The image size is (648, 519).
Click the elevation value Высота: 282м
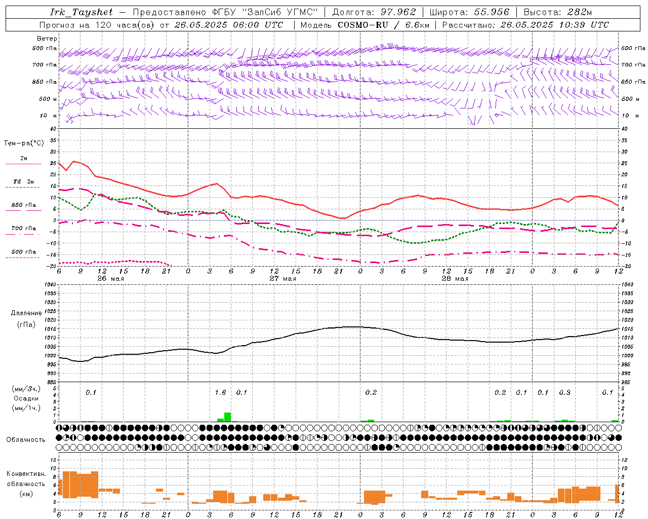point(558,12)
